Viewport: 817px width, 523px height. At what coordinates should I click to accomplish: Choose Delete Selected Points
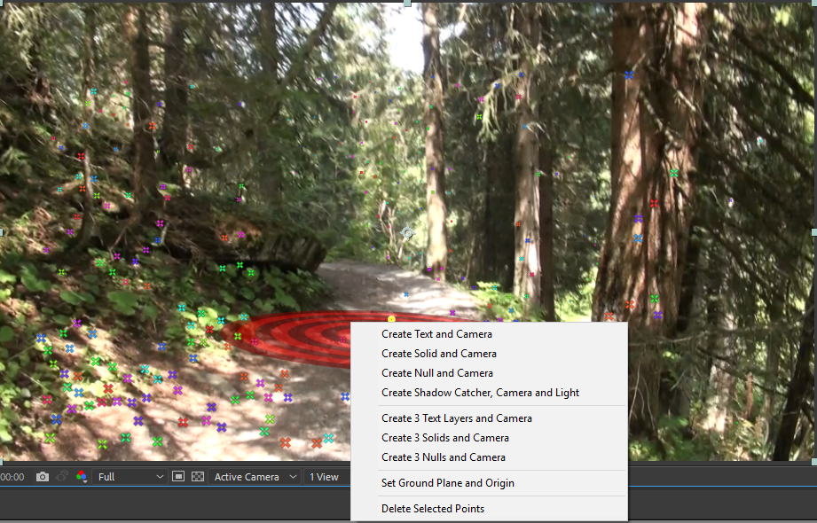tap(489, 509)
